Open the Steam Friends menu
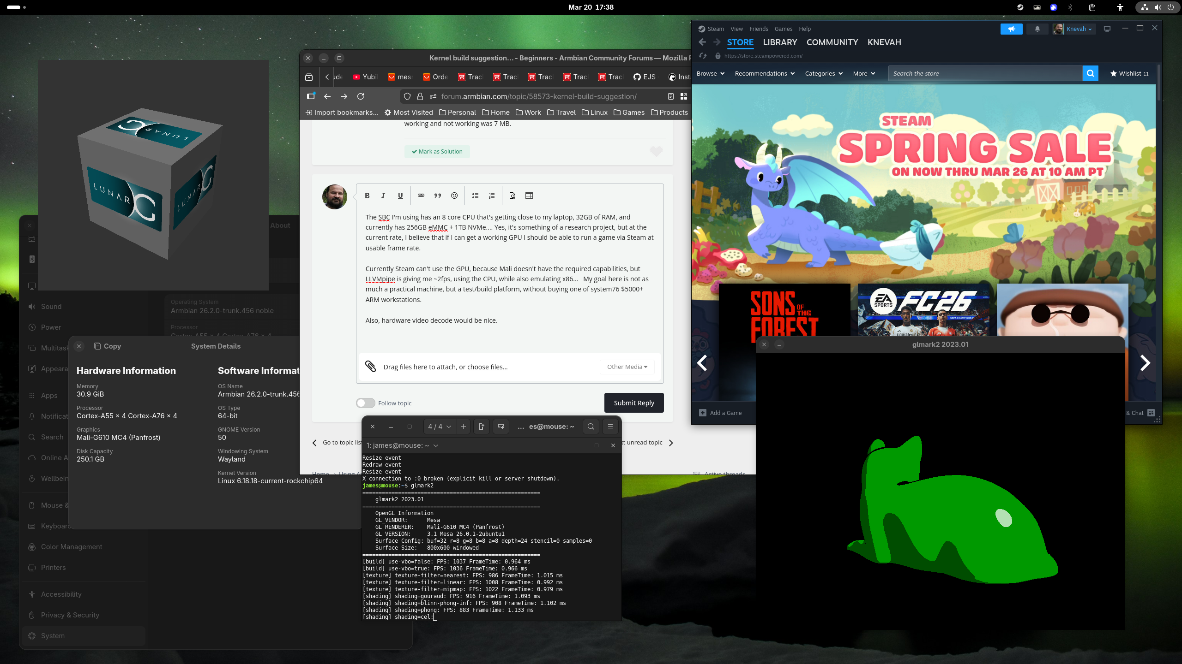 (759, 29)
